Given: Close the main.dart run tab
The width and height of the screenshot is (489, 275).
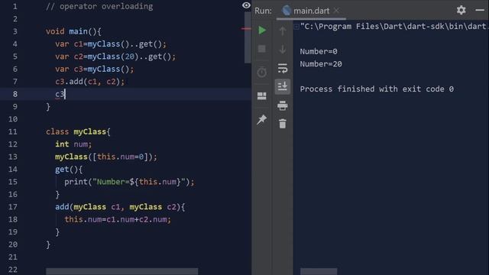Looking at the screenshot, I should coord(336,11).
